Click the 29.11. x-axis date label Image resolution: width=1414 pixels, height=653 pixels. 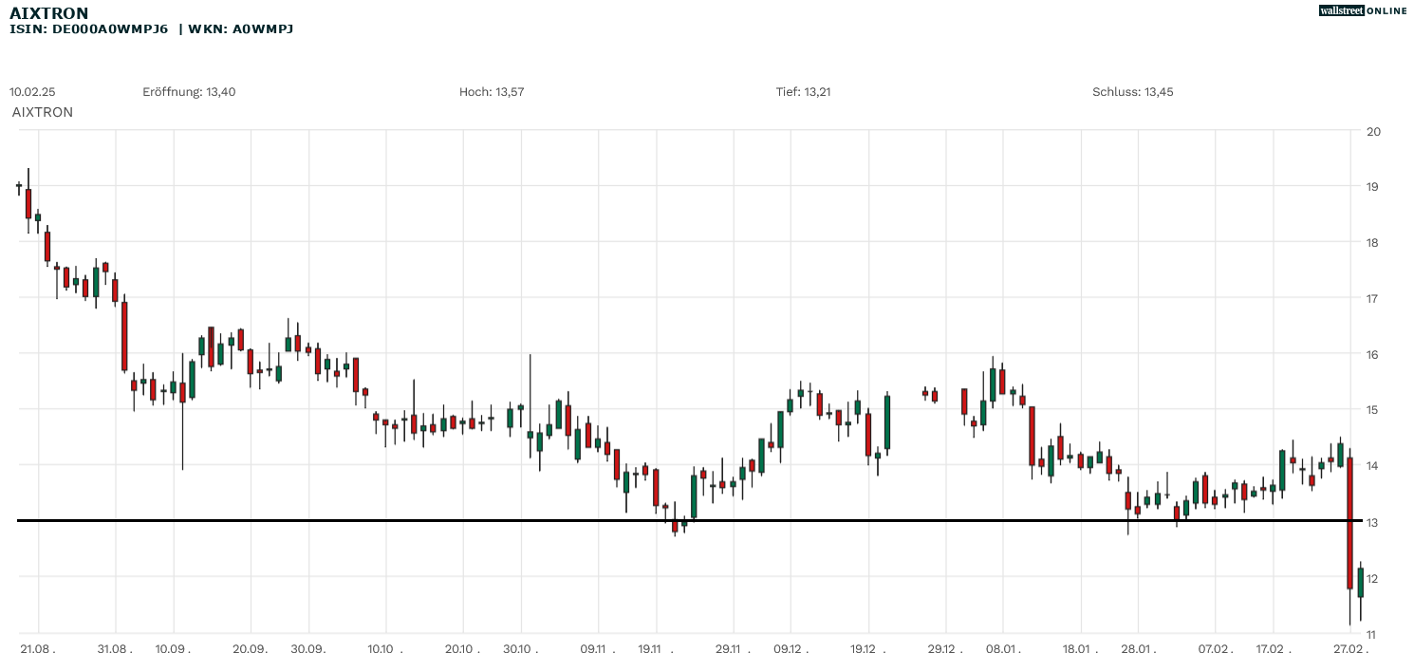tap(728, 648)
